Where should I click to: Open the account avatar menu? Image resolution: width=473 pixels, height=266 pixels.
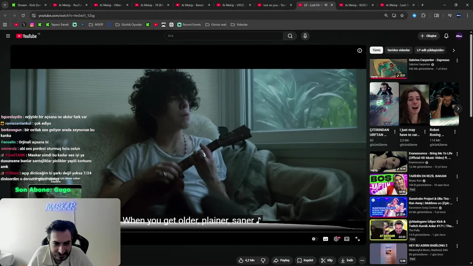click(x=459, y=36)
